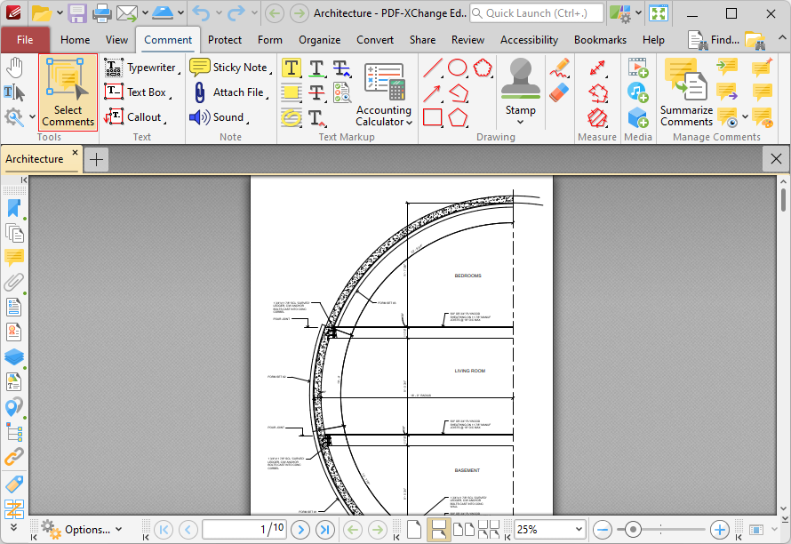
Task: Switch to two pages continuous layout
Action: pyautogui.click(x=489, y=530)
